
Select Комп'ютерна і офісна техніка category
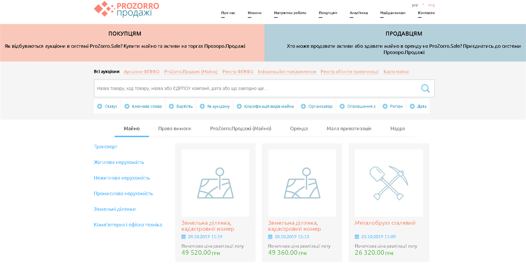pos(128,224)
